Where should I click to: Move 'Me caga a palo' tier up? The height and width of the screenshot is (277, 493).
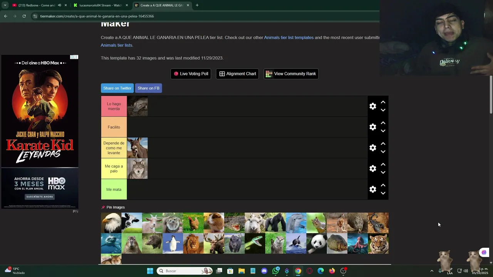pyautogui.click(x=383, y=165)
